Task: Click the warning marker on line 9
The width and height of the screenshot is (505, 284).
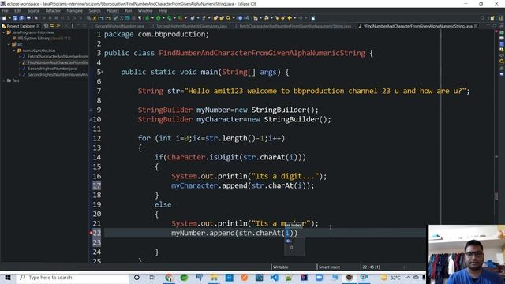Action: pyautogui.click(x=91, y=110)
